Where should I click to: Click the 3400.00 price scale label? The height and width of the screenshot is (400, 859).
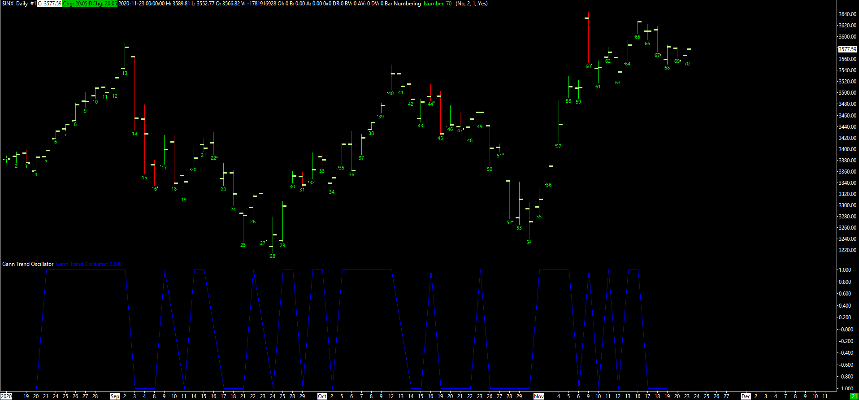pyautogui.click(x=847, y=149)
